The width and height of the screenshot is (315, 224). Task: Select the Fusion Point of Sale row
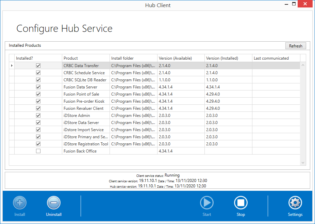pyautogui.click(x=154, y=94)
